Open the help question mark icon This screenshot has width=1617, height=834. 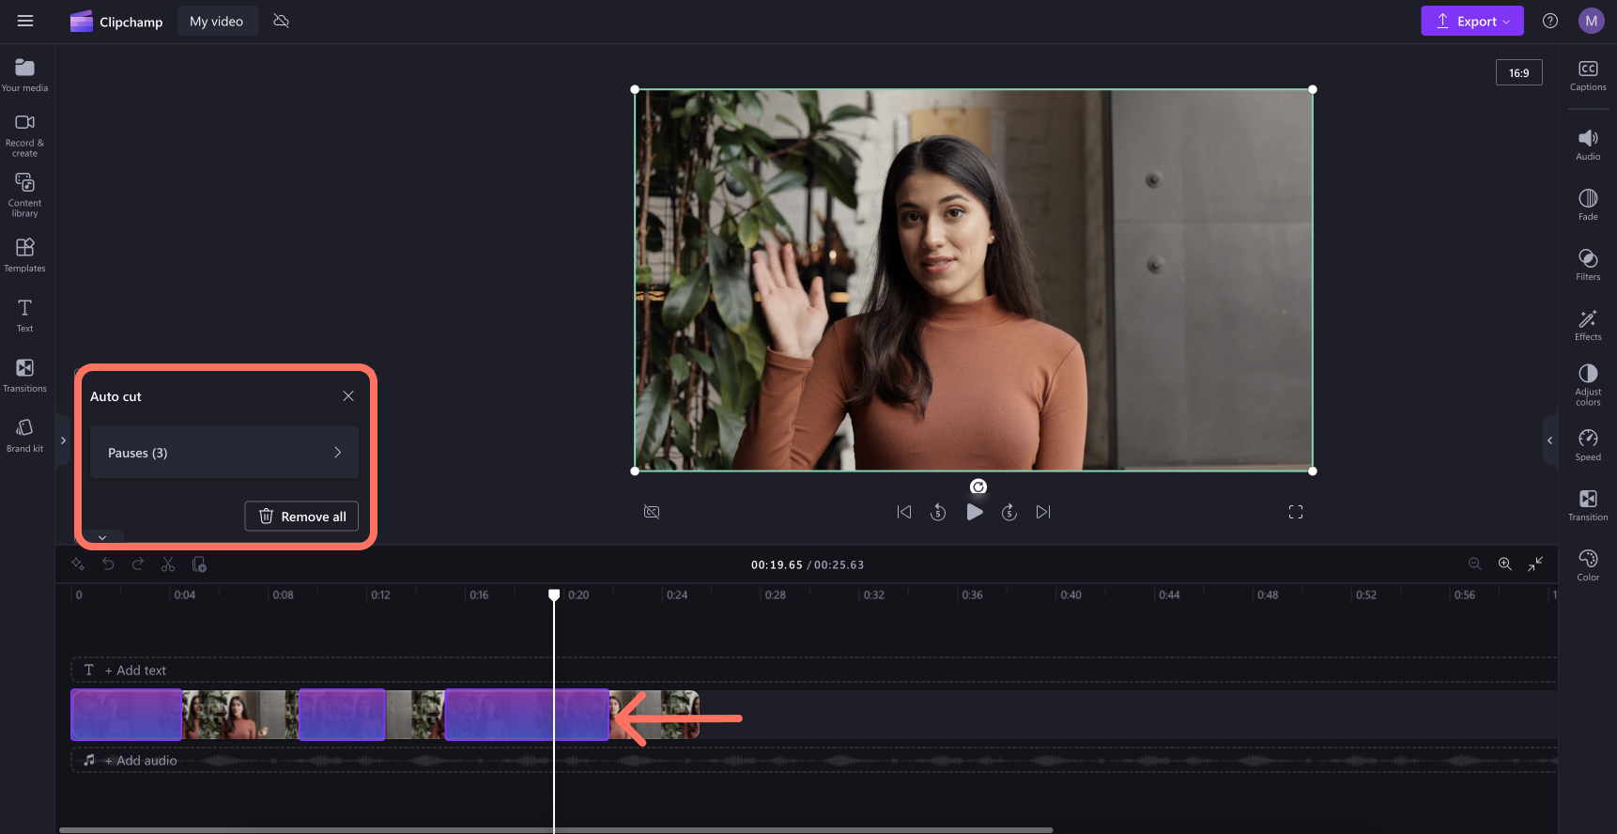pyautogui.click(x=1550, y=21)
